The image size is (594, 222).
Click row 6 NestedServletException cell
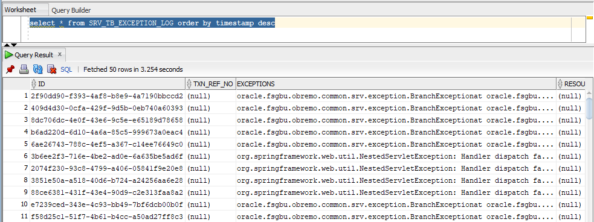396,157
